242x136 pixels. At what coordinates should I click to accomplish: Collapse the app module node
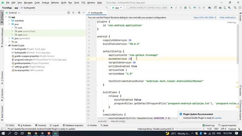pos(6,17)
